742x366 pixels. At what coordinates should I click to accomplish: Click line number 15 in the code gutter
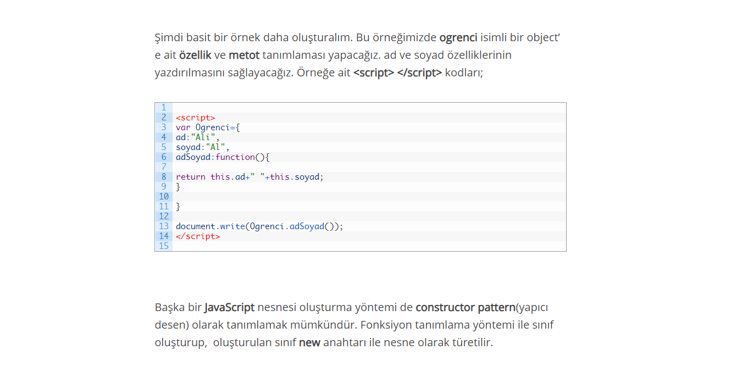click(x=164, y=246)
